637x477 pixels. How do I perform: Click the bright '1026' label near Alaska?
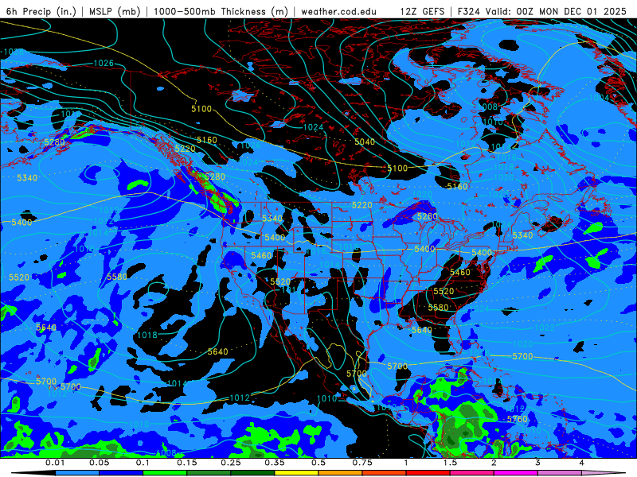[104, 63]
